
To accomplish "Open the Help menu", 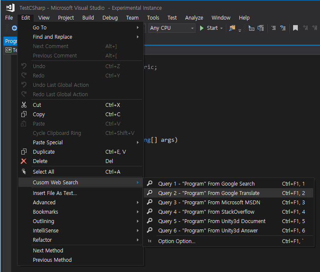I will [244, 18].
